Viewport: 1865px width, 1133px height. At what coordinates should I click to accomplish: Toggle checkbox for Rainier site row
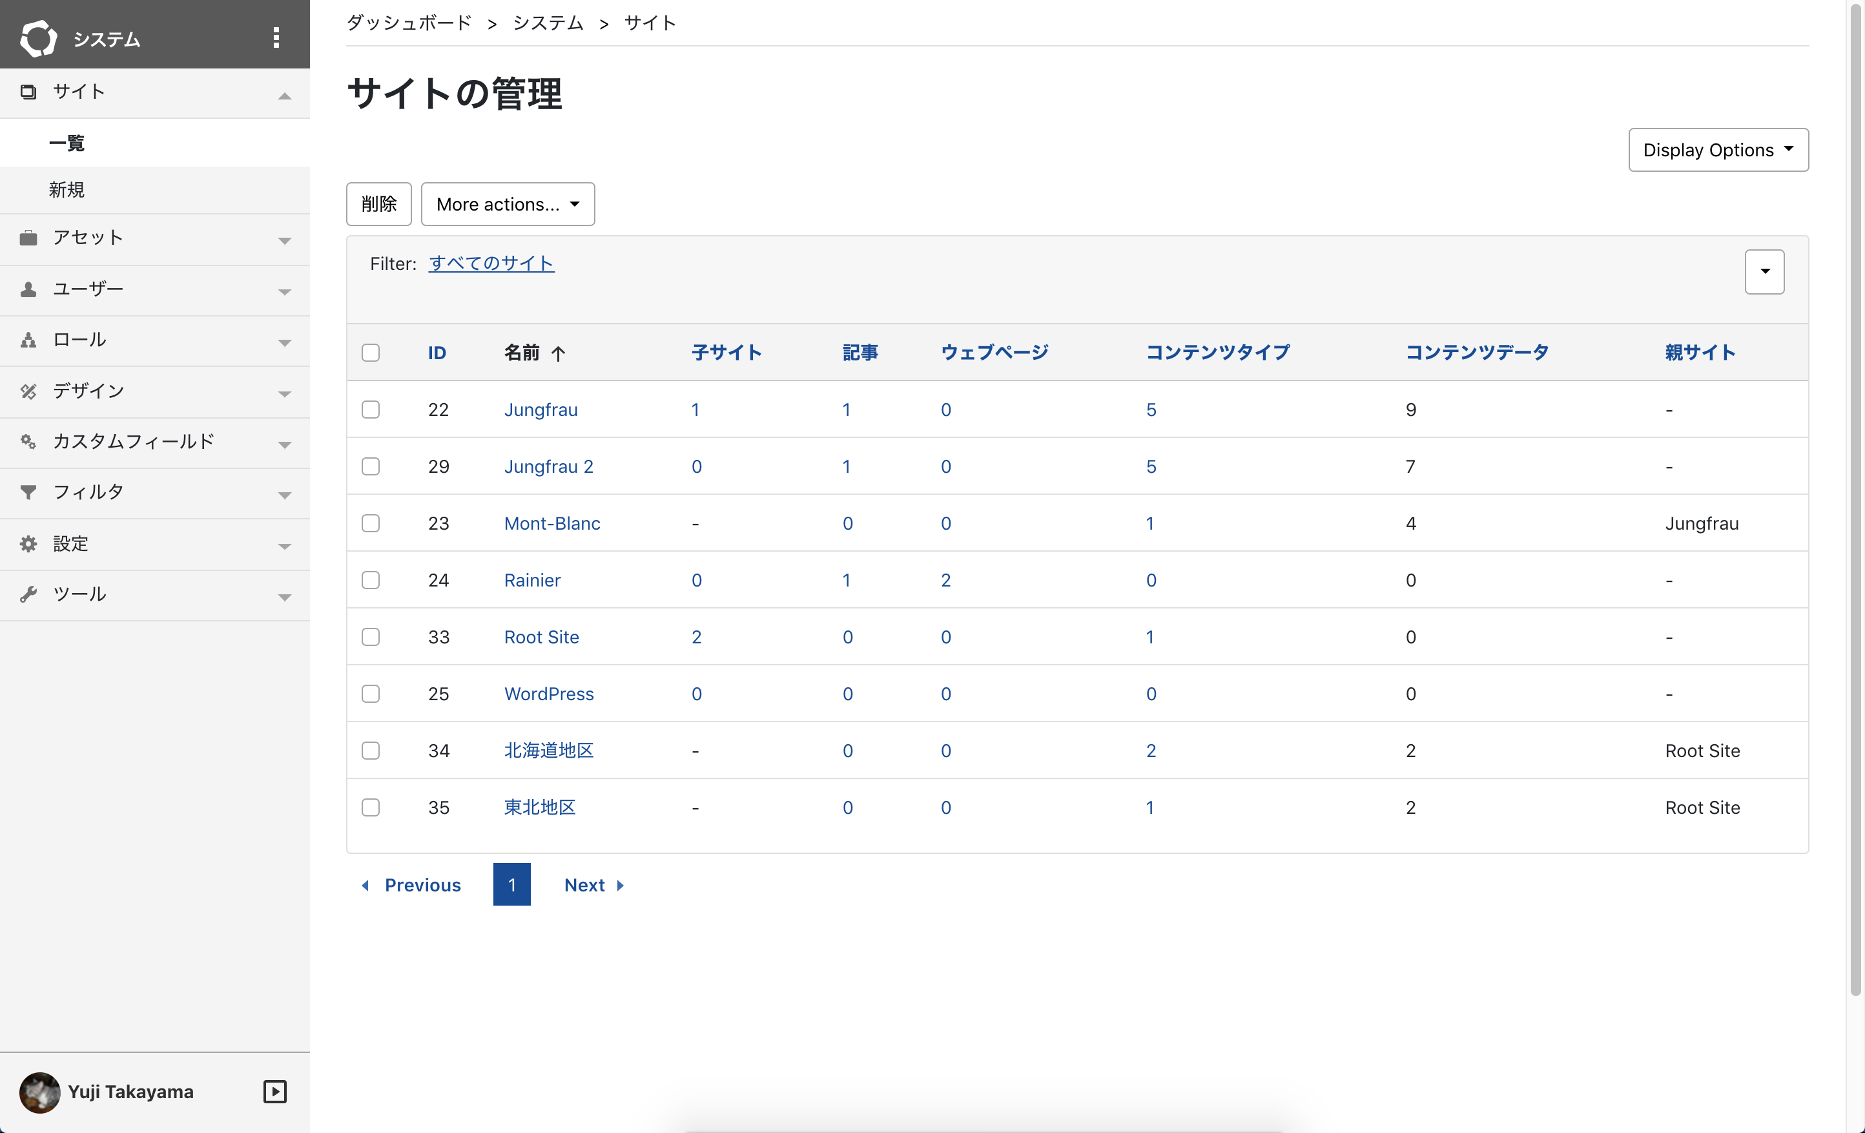pos(372,580)
